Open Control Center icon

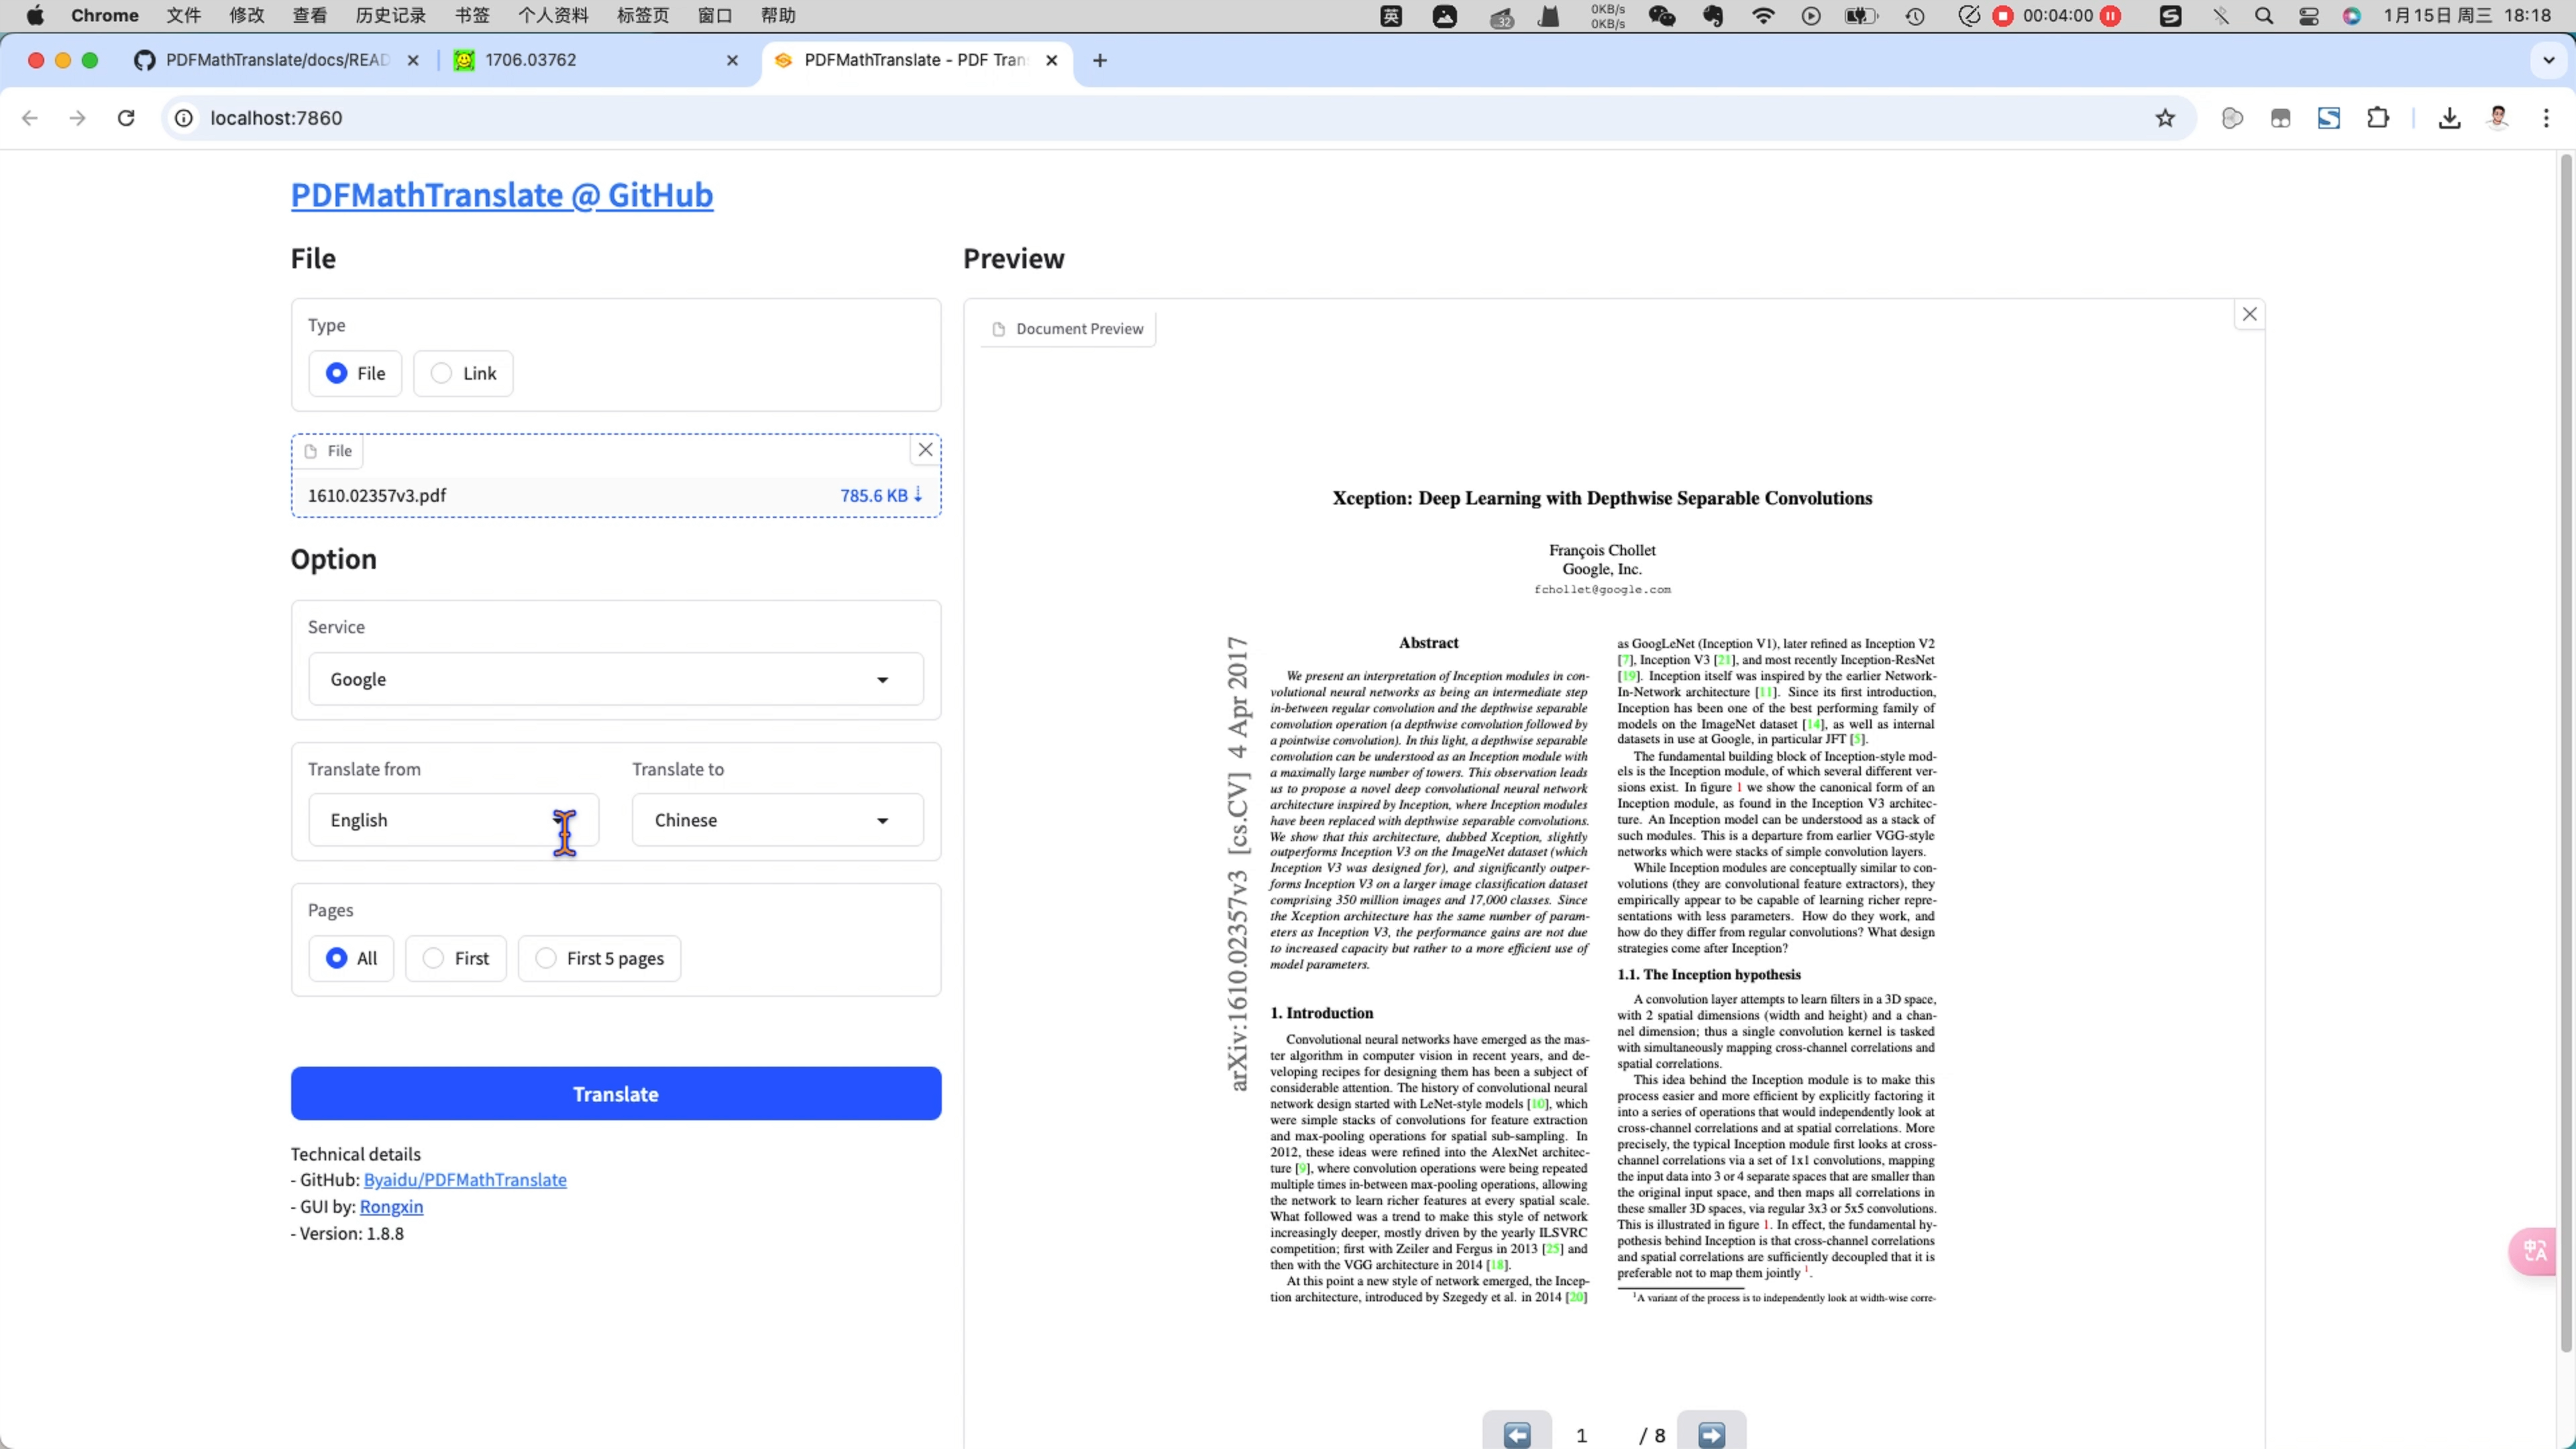pos(2308,15)
